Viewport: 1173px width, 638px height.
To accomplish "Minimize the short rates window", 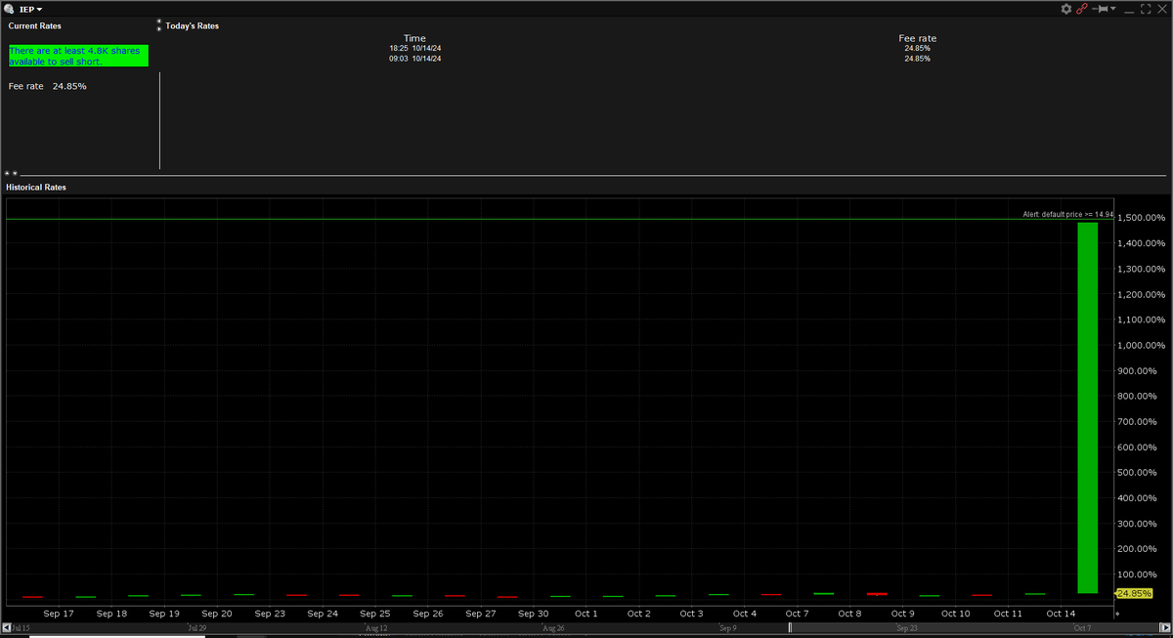I will tap(1129, 9).
